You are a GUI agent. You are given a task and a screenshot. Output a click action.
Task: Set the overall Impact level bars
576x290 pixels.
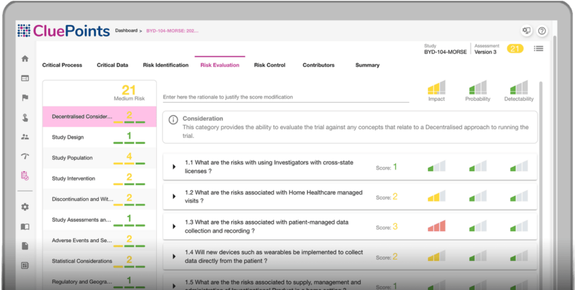pyautogui.click(x=436, y=88)
